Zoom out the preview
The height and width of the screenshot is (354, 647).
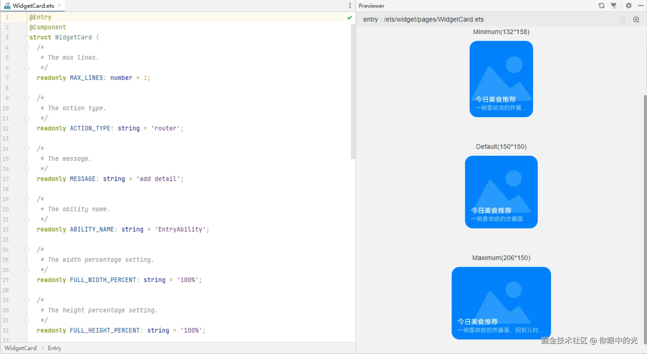(622, 20)
